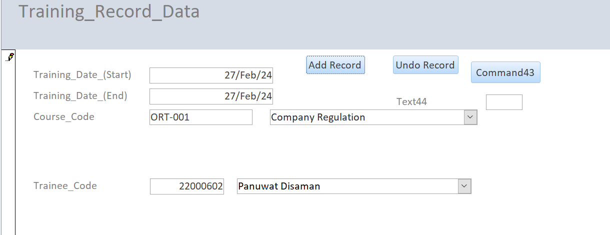Viewport: 610px width, 235px height.
Task: Focus the Training_Date_(End) date field
Action: pos(211,96)
